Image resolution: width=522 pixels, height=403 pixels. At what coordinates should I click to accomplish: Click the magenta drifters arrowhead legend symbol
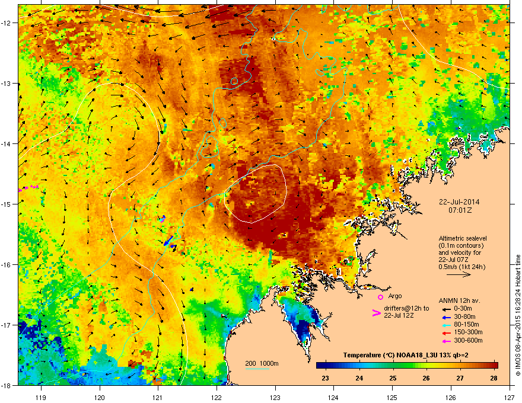376,312
